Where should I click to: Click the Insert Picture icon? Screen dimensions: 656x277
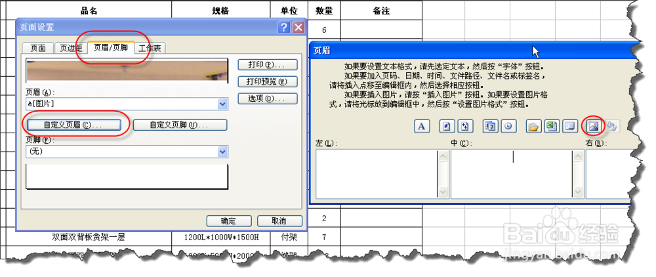[x=594, y=127]
